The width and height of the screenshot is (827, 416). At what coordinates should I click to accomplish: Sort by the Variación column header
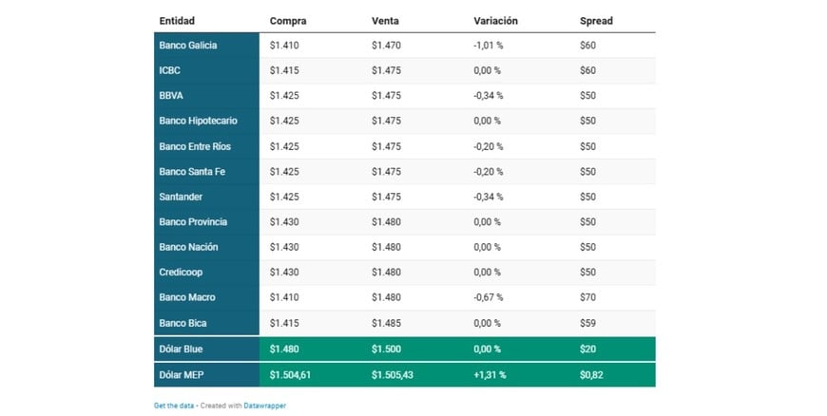496,20
